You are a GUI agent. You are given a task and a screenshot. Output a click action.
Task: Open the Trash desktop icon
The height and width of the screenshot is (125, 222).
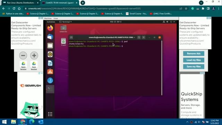coord(63,42)
